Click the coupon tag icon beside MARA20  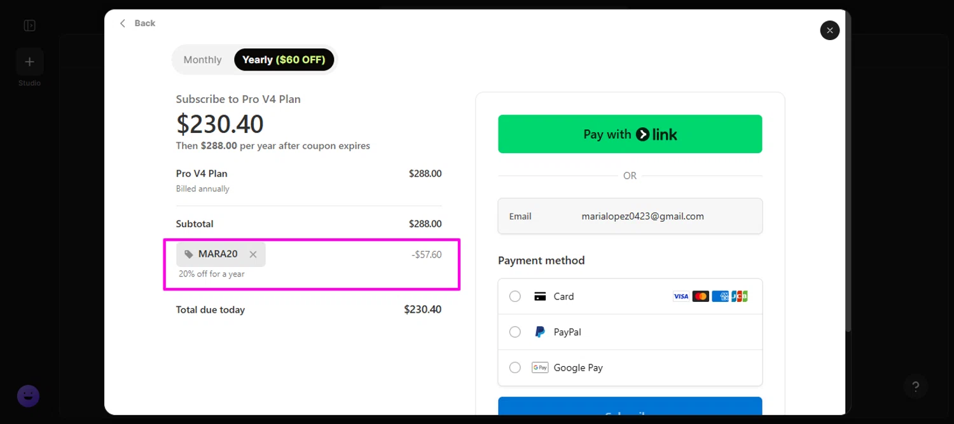click(188, 254)
